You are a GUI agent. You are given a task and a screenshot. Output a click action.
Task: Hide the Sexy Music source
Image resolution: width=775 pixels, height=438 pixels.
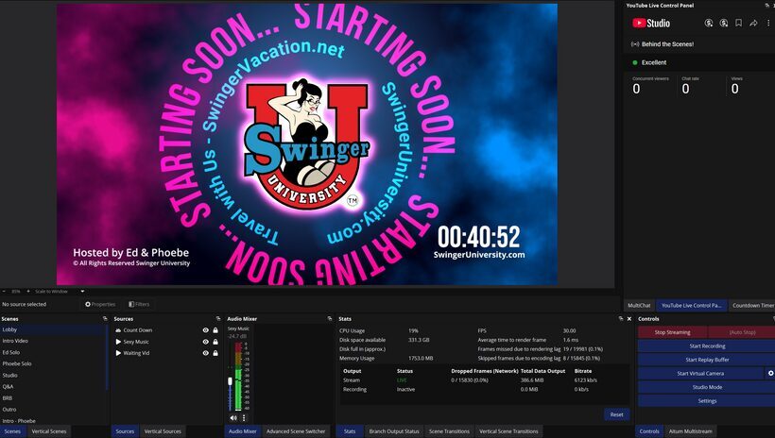[x=206, y=341]
